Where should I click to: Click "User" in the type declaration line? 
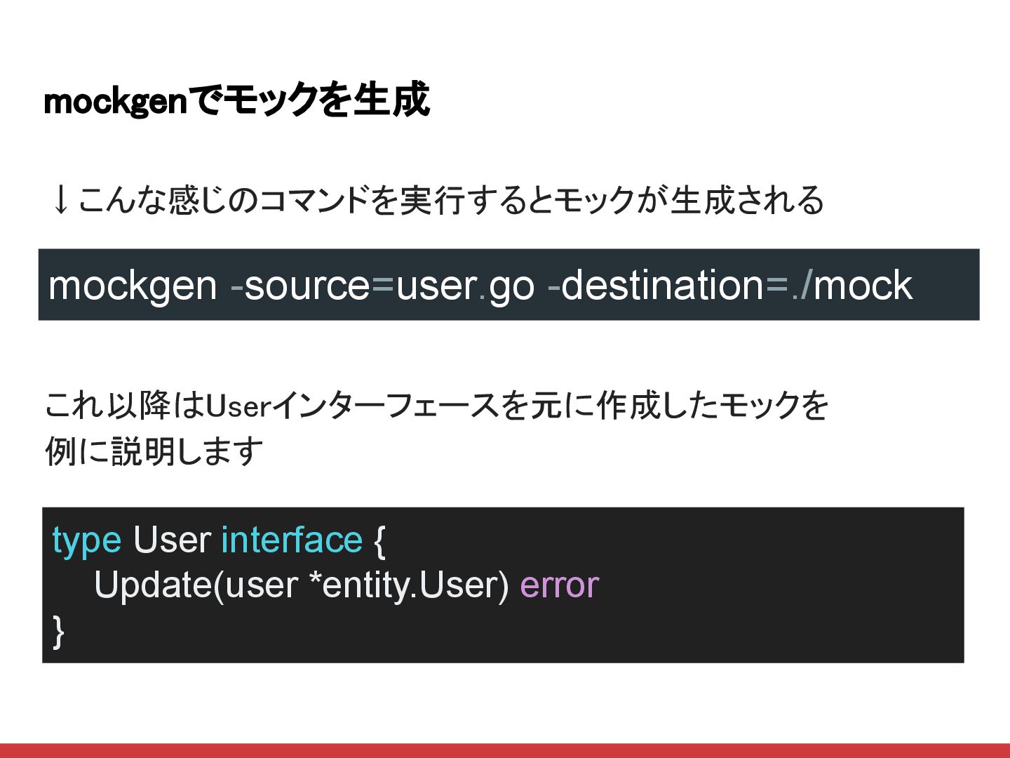(x=172, y=540)
